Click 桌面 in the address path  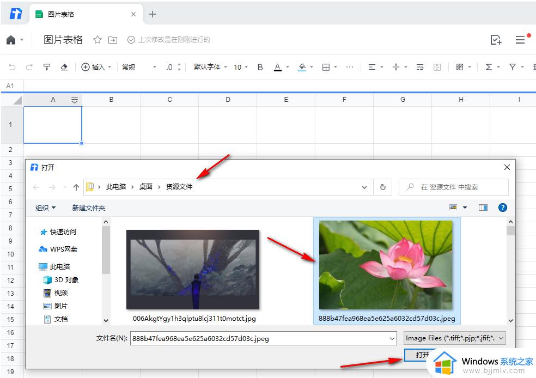tap(146, 187)
